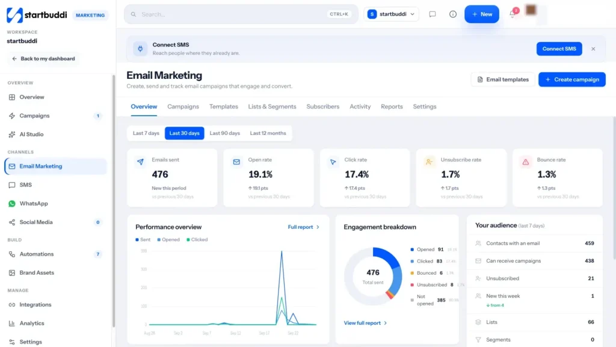Click the Campaigns lightning icon
Viewport: 616px width, 347px height.
pos(12,116)
